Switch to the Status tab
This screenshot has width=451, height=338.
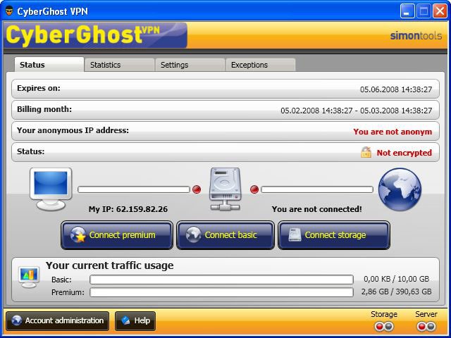point(49,65)
